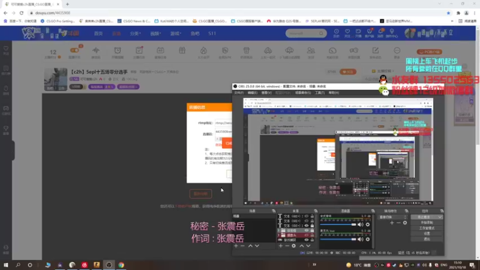This screenshot has height=270, width=480.
Task: Open Mic/Aux gear settings in mixer
Action: click(x=368, y=239)
